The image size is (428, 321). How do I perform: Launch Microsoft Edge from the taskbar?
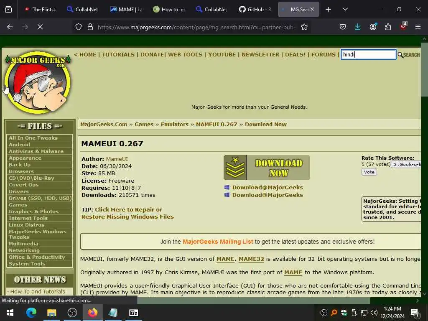(x=31, y=313)
